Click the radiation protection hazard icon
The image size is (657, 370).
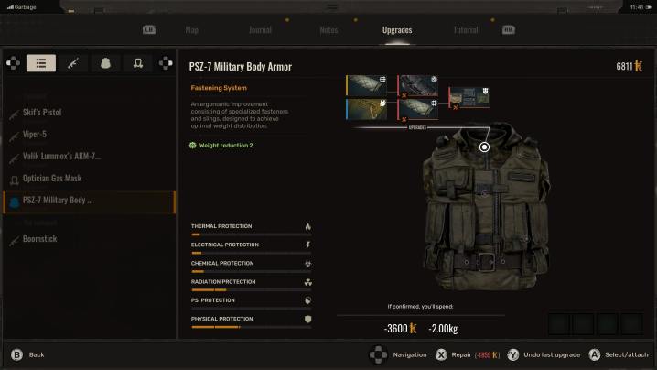307,282
